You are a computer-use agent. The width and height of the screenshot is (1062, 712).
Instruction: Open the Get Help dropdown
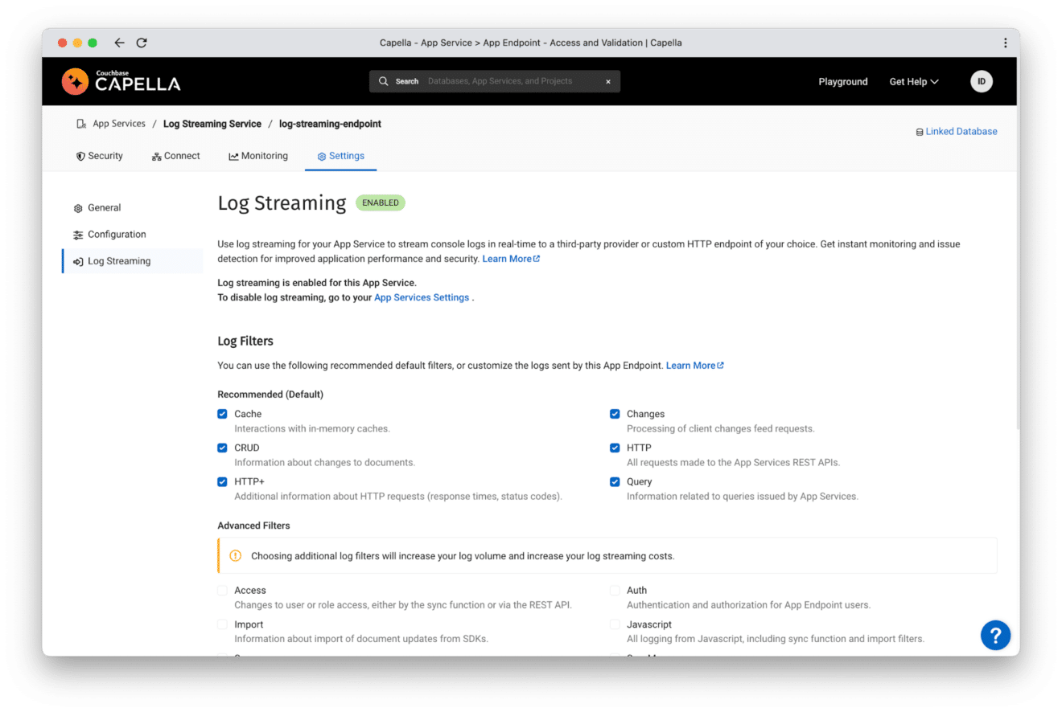point(913,81)
